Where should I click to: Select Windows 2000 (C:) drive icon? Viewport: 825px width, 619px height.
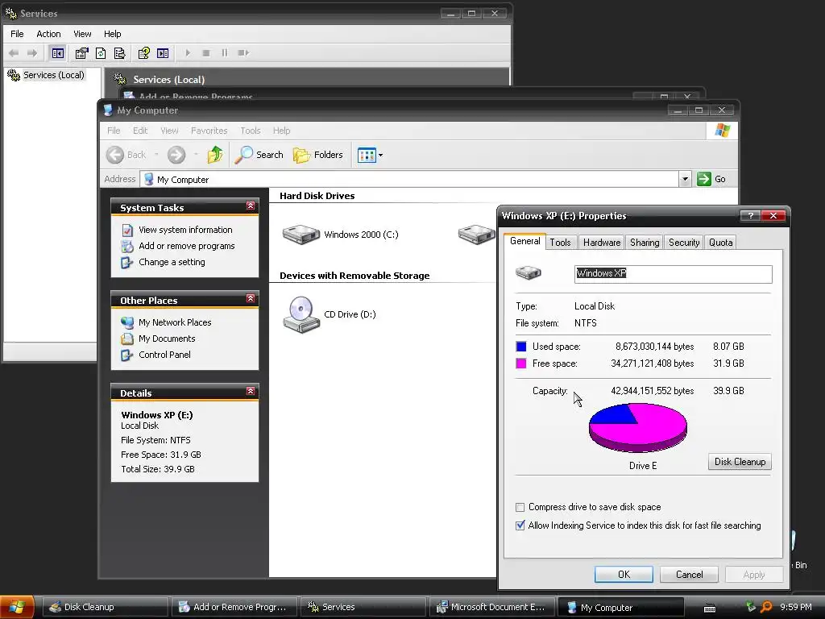pos(301,235)
